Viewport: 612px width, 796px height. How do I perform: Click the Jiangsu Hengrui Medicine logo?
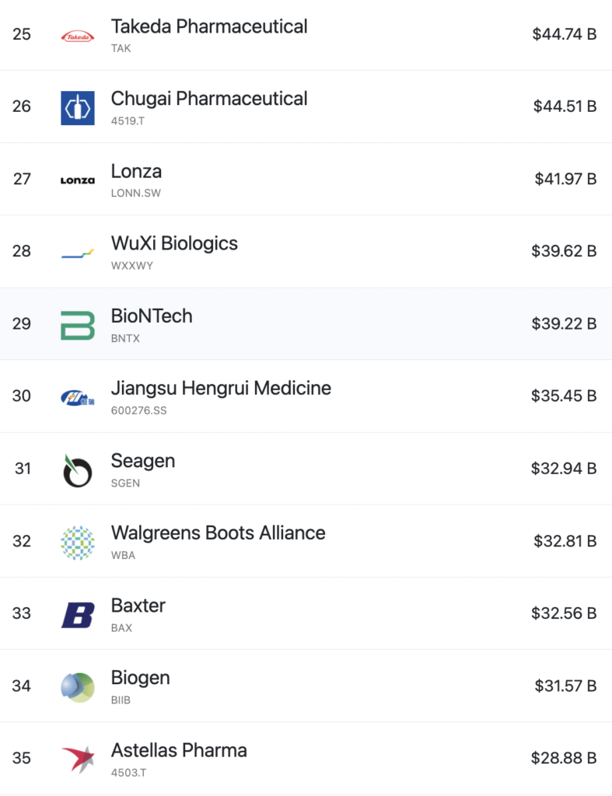pos(78,398)
